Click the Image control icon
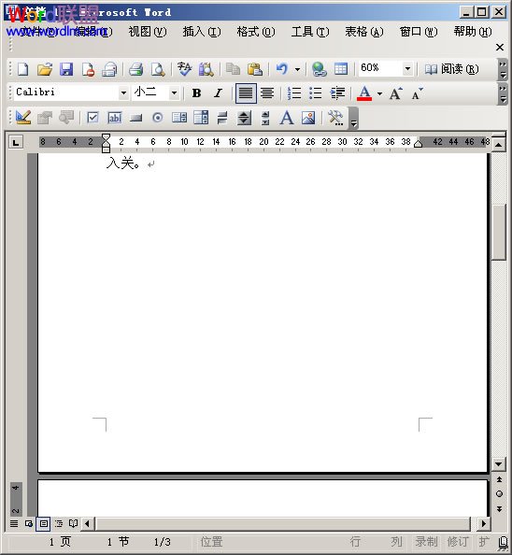Image resolution: width=512 pixels, height=555 pixels. point(308,118)
